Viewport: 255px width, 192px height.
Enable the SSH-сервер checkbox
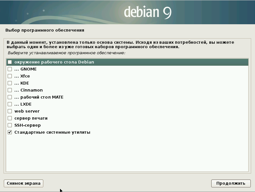[x=10, y=125]
